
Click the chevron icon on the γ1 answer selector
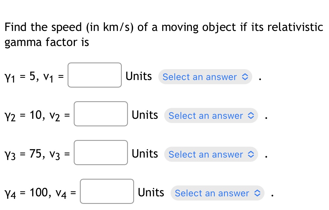tap(245, 77)
